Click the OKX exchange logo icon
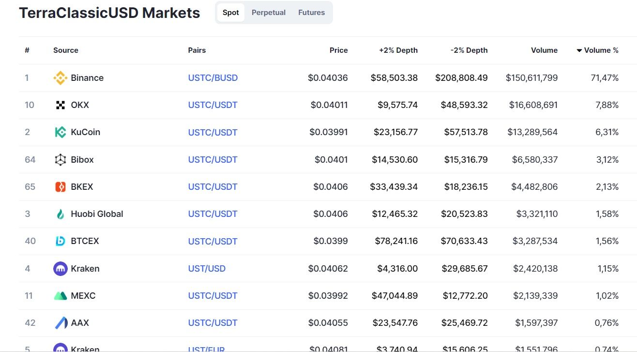This screenshot has width=637, height=352. [60, 105]
